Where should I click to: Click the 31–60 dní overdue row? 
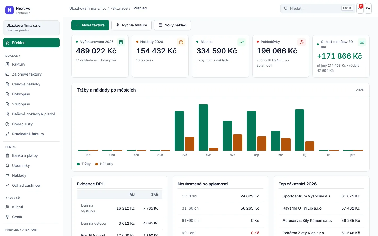(220, 208)
